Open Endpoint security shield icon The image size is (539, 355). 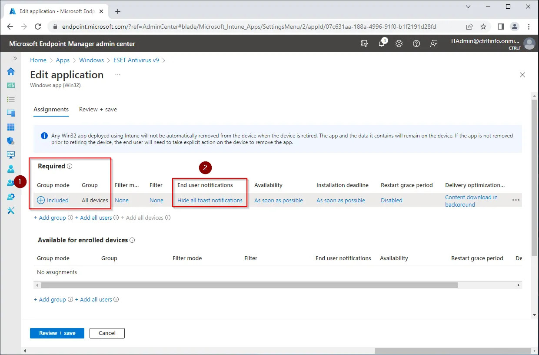11,141
